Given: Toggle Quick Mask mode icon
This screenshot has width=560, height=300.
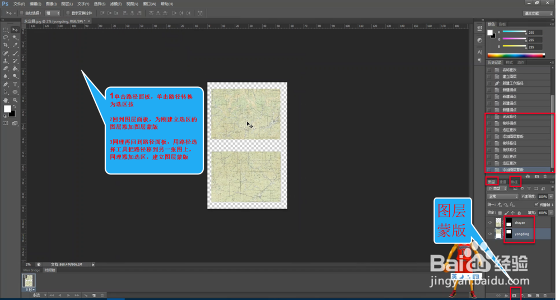Looking at the screenshot, I should tap(6, 123).
